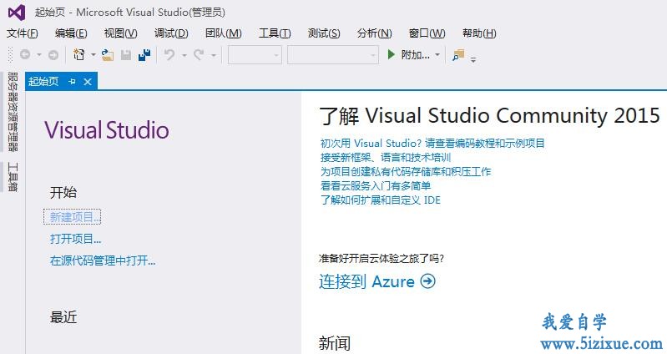Click the Navigate Forward toolbar icon
Image resolution: width=667 pixels, height=354 pixels.
pyautogui.click(x=53, y=55)
